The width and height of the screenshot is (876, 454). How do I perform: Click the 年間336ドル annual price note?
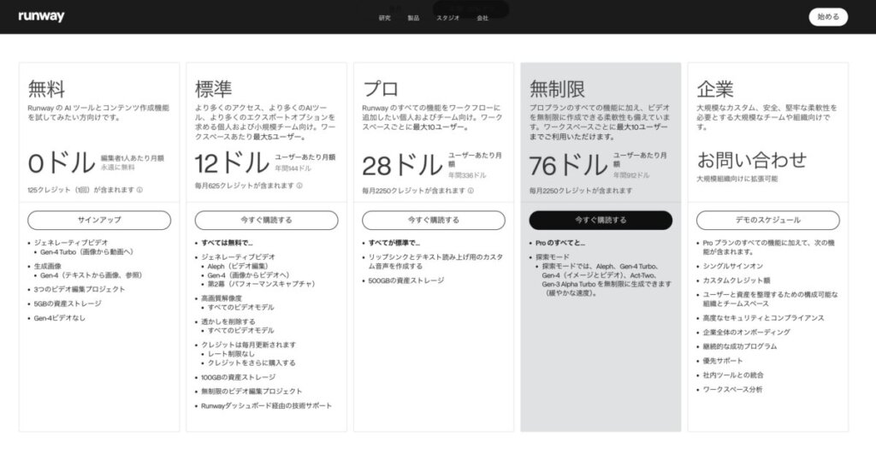click(x=467, y=175)
